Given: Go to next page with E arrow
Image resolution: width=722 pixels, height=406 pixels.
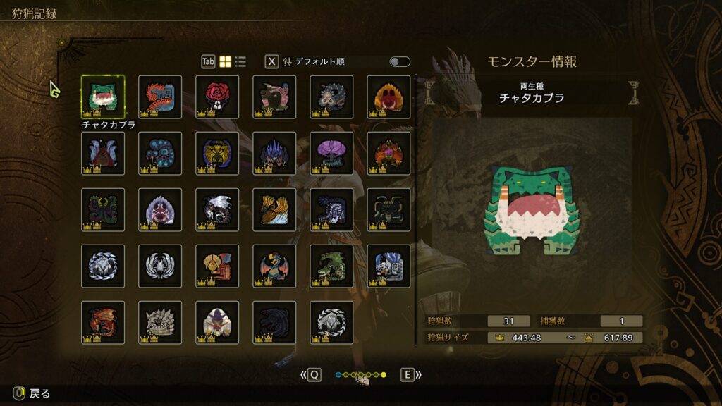Looking at the screenshot, I should coord(411,375).
